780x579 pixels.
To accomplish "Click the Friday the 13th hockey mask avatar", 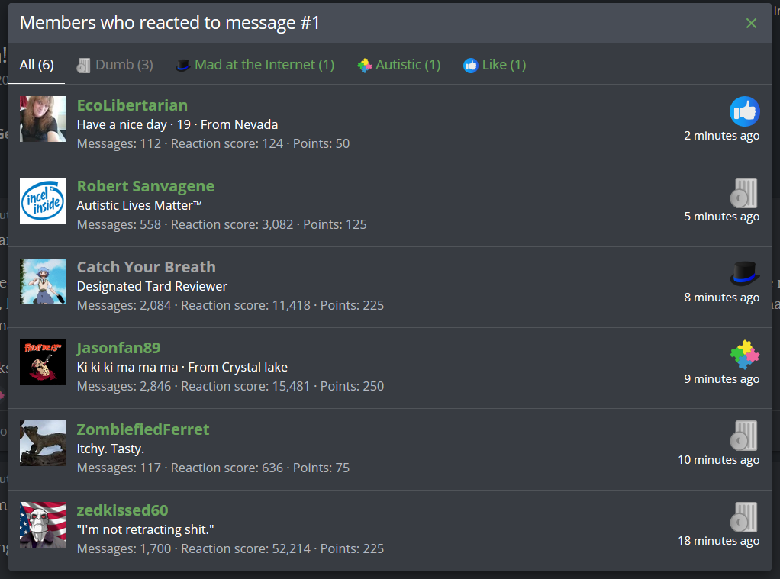I will click(x=43, y=362).
